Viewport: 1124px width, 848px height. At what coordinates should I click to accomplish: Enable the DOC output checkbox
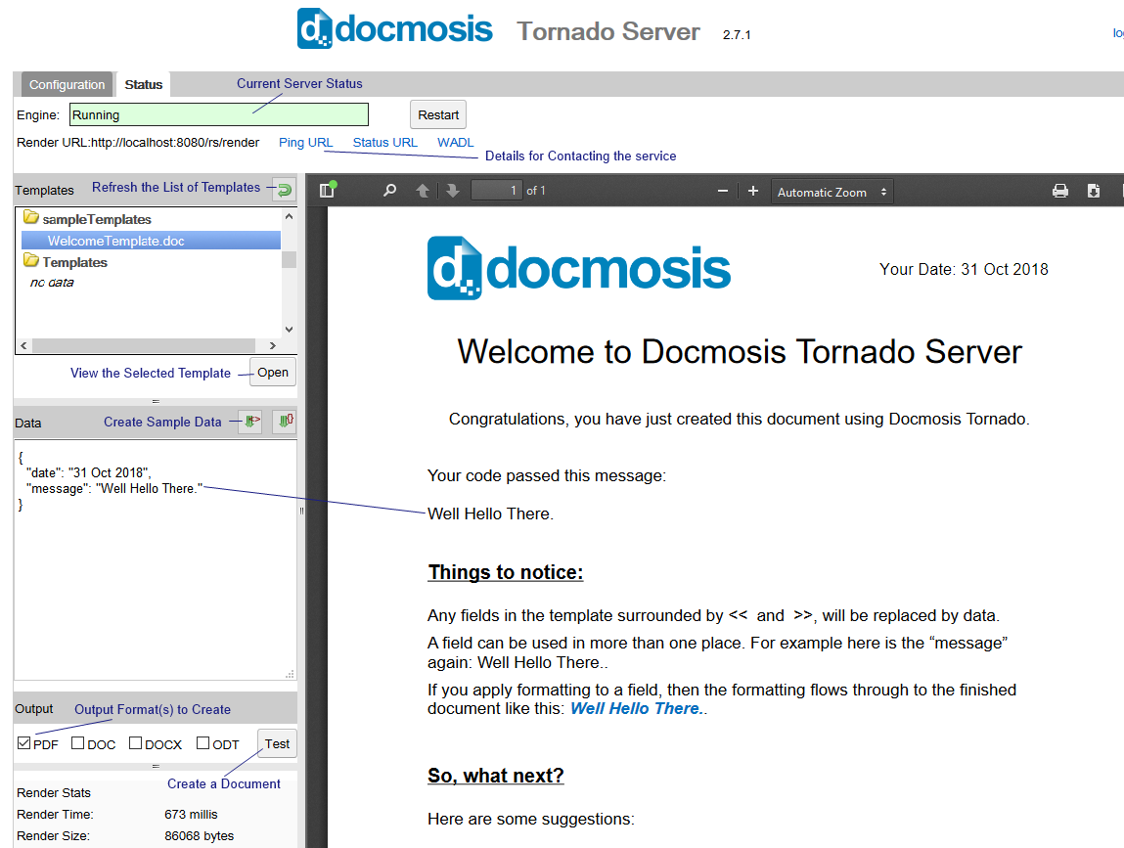coord(78,742)
